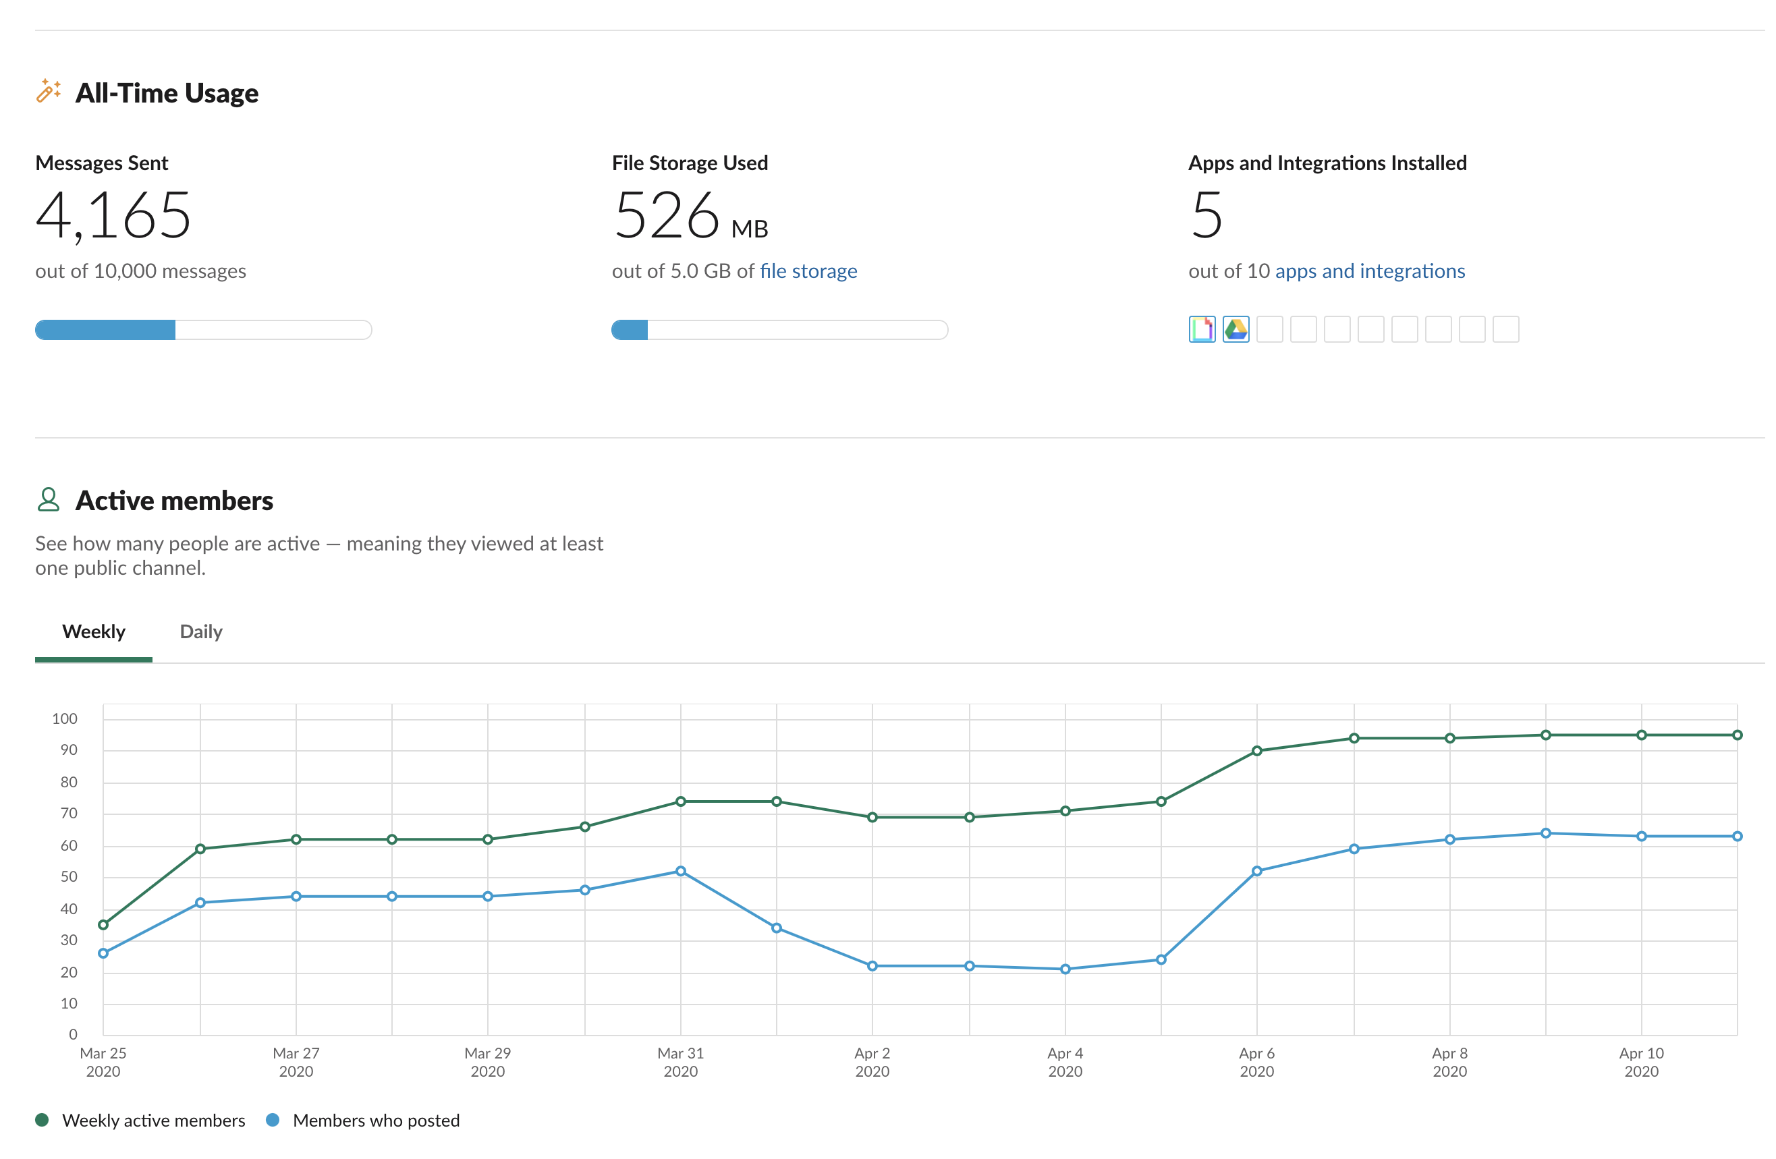Click the Active members heading

175,501
